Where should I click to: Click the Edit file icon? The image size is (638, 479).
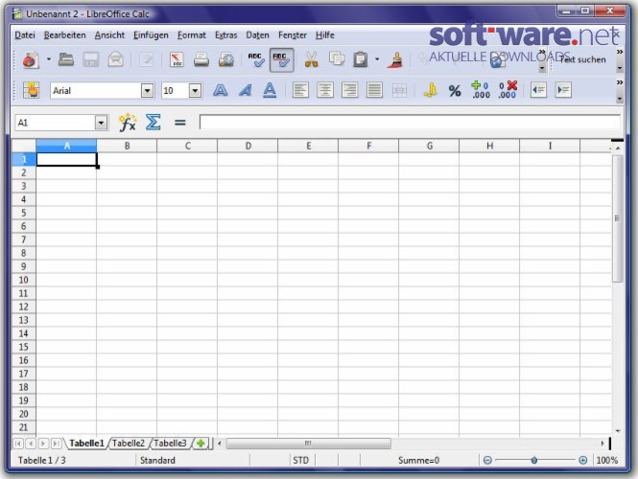pyautogui.click(x=147, y=59)
